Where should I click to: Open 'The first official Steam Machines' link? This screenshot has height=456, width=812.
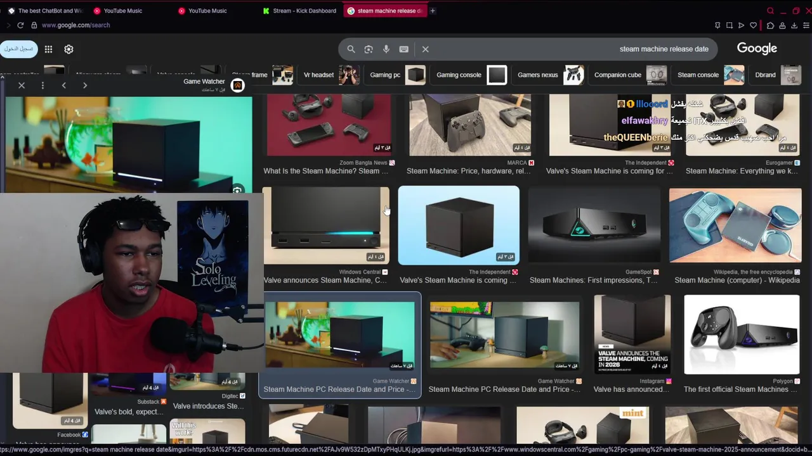[740, 389]
